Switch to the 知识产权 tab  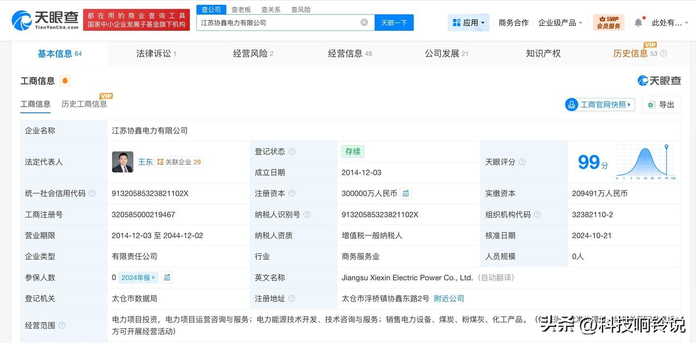tap(543, 53)
